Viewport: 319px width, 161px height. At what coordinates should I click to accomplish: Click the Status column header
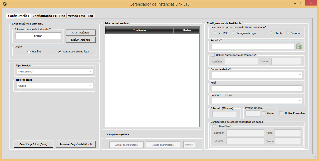(187, 30)
